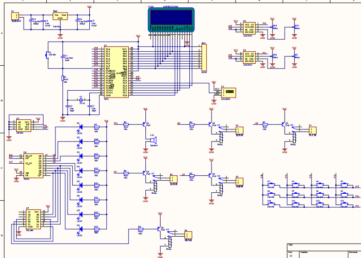This screenshot has width=361, height=258.
Task: Select resistor R10 next to LED D2
Action: coord(97,141)
